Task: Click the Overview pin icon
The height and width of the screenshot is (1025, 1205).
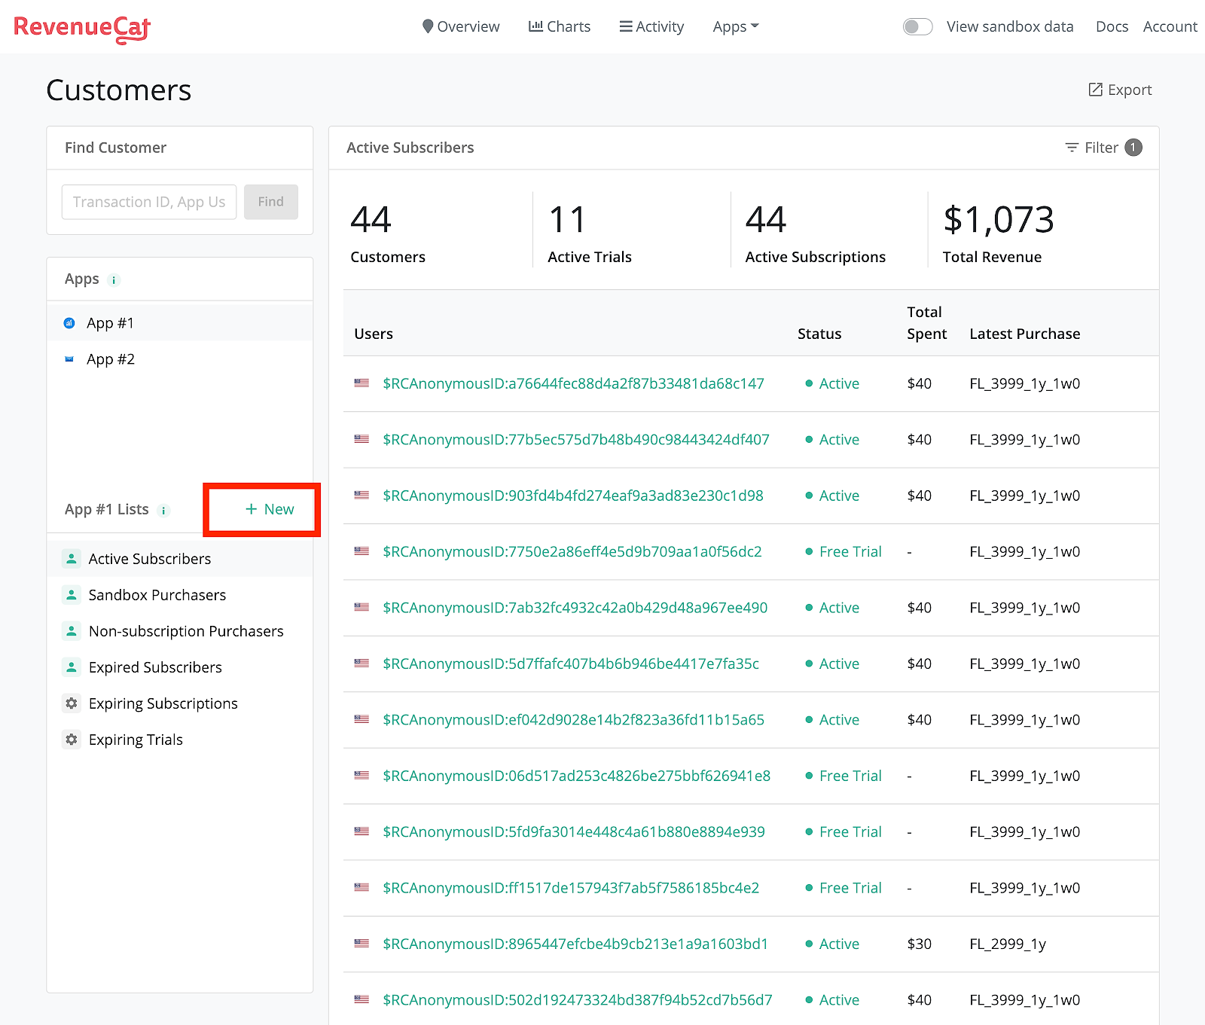Action: click(428, 26)
